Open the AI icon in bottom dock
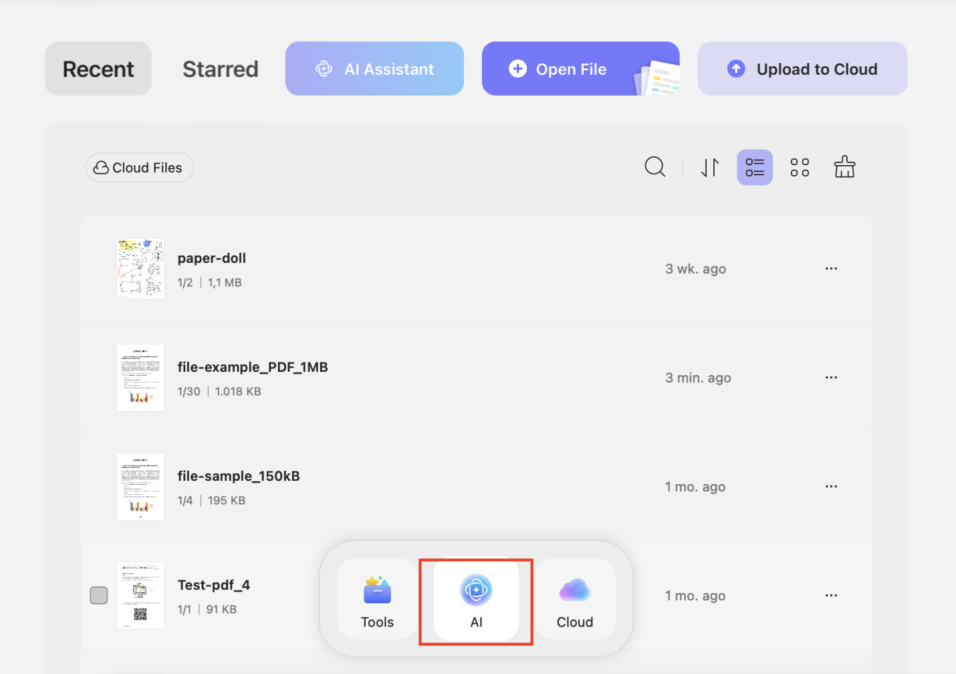Screen dimensions: 956x674 click(x=476, y=600)
